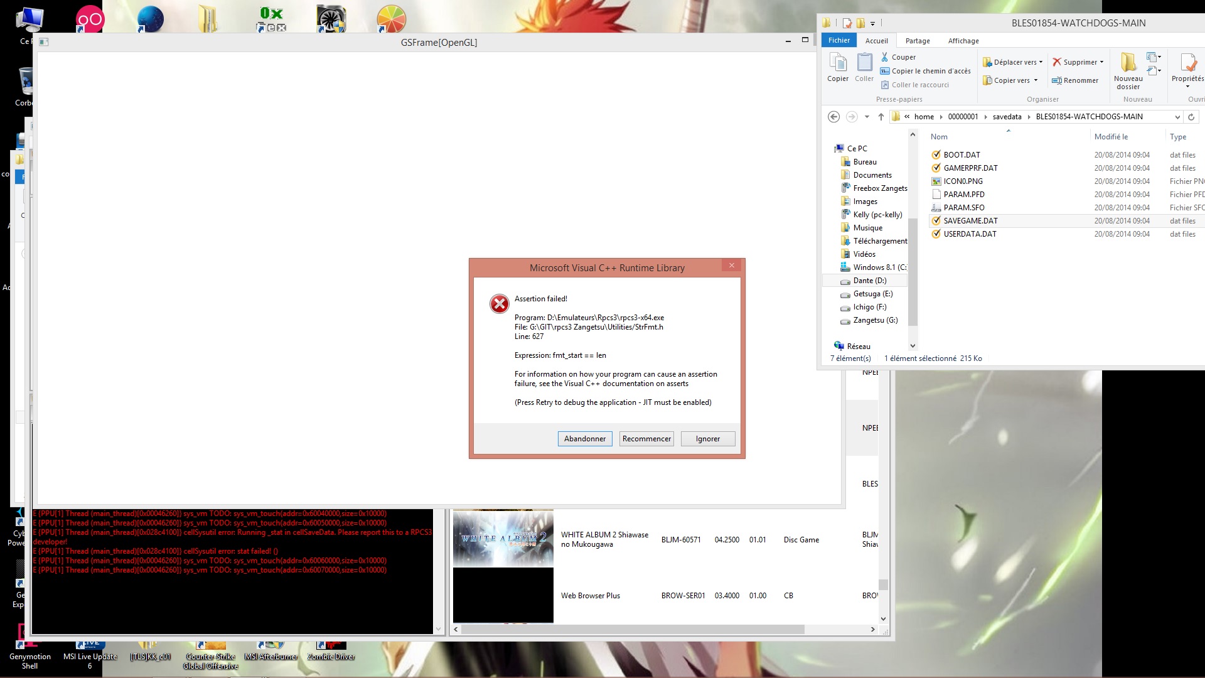Open the quick access toolbar customize dropdown

click(x=872, y=24)
